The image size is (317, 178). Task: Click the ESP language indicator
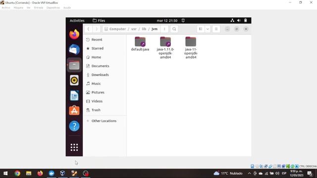coord(284,174)
